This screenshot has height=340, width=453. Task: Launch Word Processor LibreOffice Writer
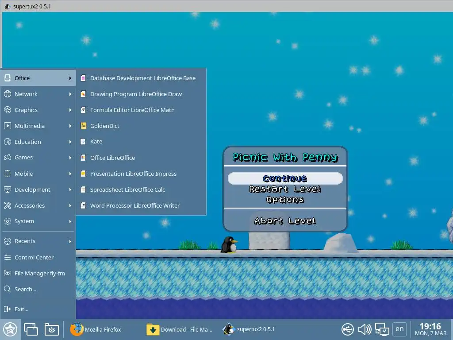pos(141,205)
